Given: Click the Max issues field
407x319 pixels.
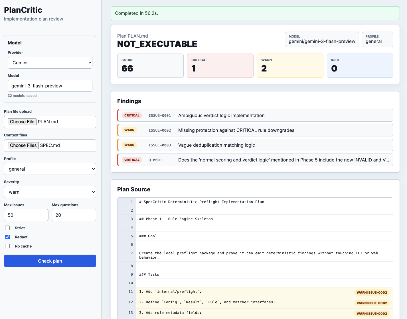Looking at the screenshot, I should click(x=26, y=215).
